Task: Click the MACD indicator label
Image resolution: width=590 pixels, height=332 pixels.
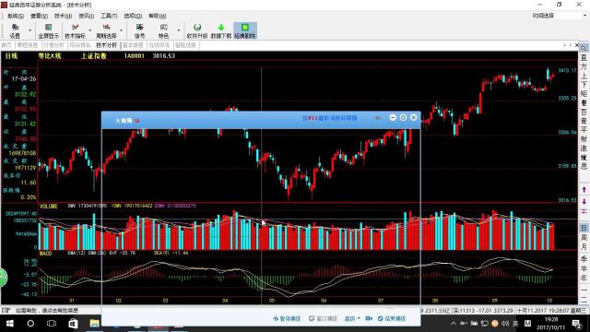Action: point(45,254)
